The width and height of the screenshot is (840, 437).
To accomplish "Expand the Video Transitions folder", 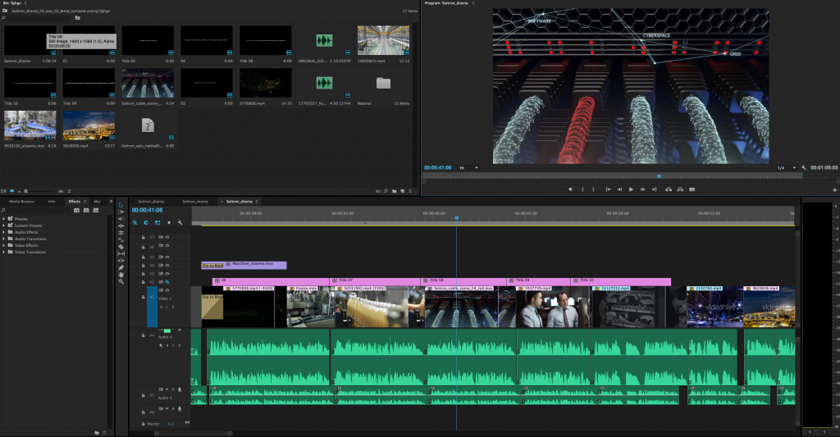I will pyautogui.click(x=4, y=252).
